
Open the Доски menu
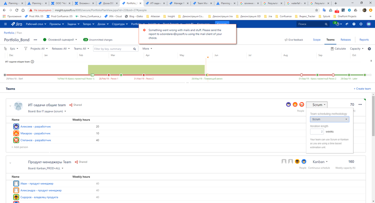tap(103, 24)
